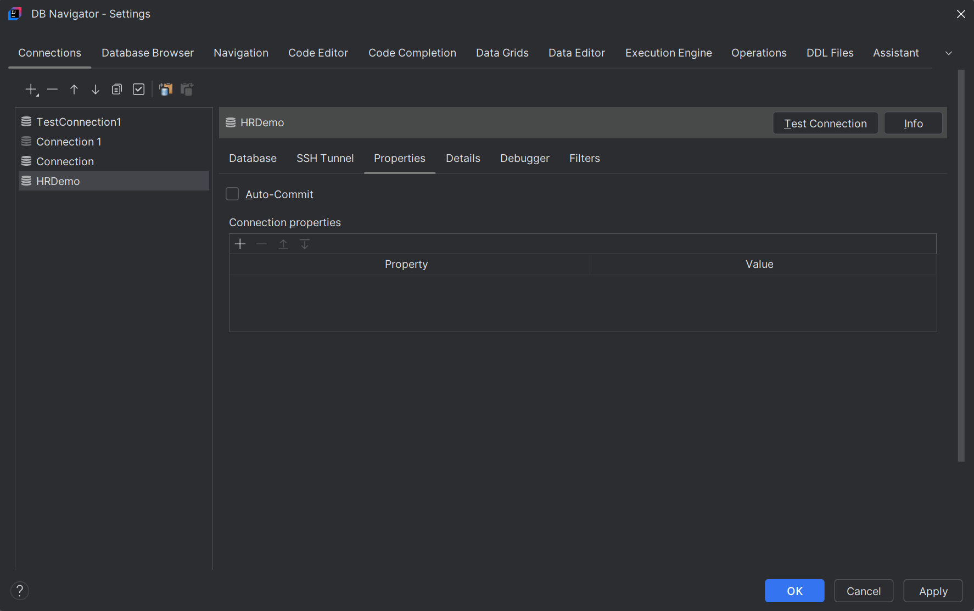This screenshot has width=974, height=611.
Task: Copy the connection setup to clipboard
Action: (x=166, y=89)
